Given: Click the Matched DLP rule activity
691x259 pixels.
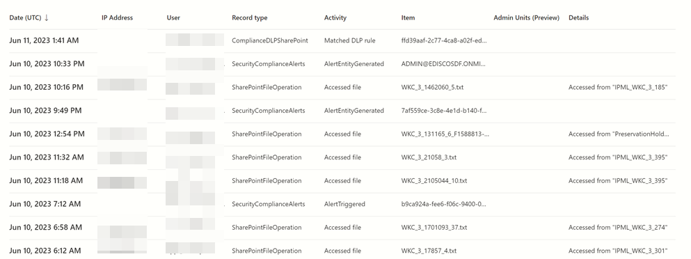Looking at the screenshot, I should coord(350,40).
